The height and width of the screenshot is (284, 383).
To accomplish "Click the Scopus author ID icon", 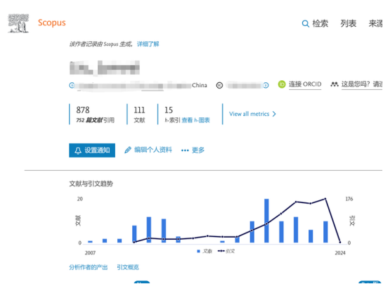I will tap(219, 85).
